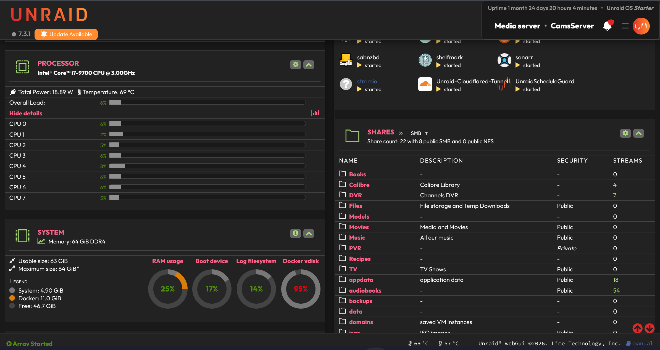Click the CPU 1 load bar

[207, 134]
